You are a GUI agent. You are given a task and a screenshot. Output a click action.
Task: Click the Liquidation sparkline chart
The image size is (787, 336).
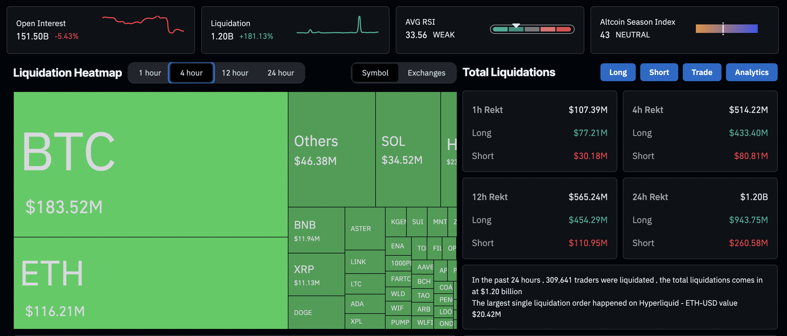click(x=337, y=25)
